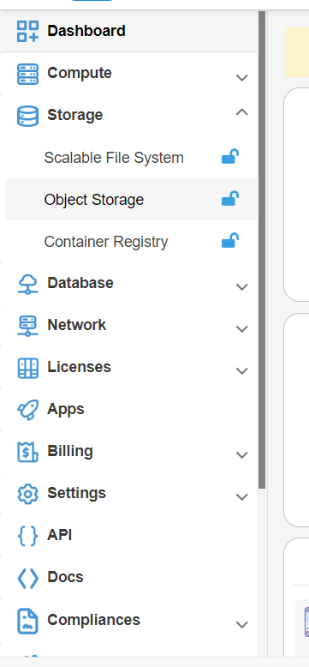
Task: Open Object Storage page
Action: (x=94, y=200)
